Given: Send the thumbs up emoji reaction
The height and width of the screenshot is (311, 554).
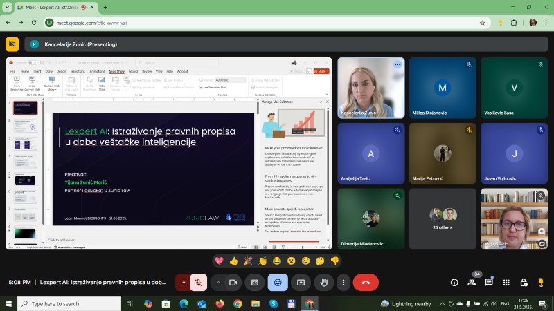Looking at the screenshot, I should (x=233, y=261).
